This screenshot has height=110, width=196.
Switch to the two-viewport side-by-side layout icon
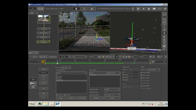tap(164, 17)
